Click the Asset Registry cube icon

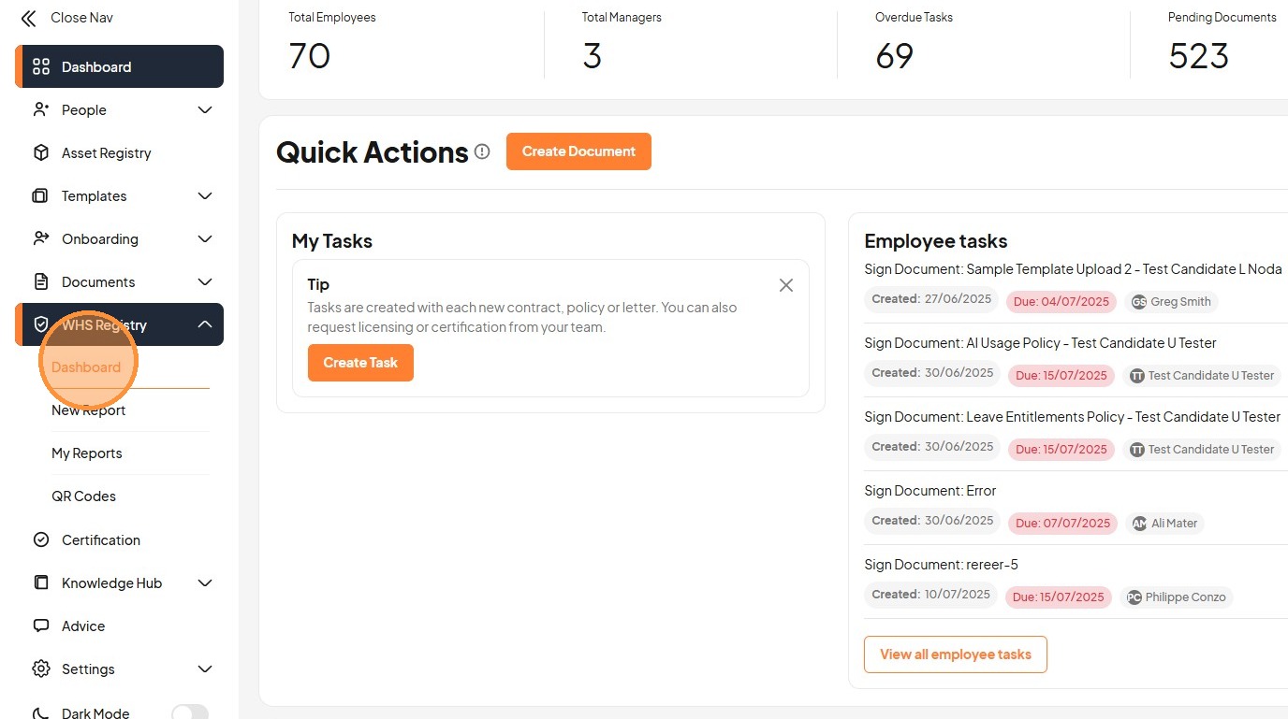(x=41, y=152)
